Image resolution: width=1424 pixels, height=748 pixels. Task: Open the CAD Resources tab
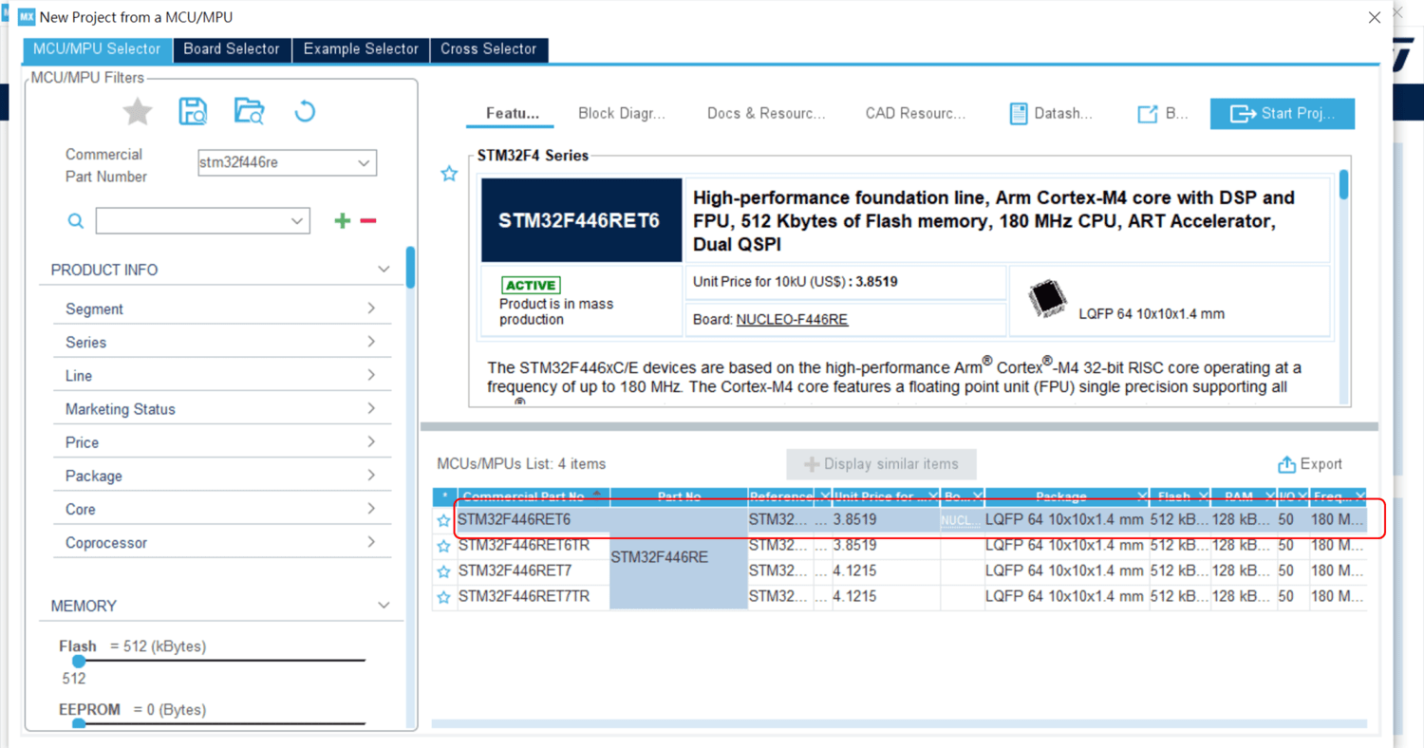click(915, 114)
